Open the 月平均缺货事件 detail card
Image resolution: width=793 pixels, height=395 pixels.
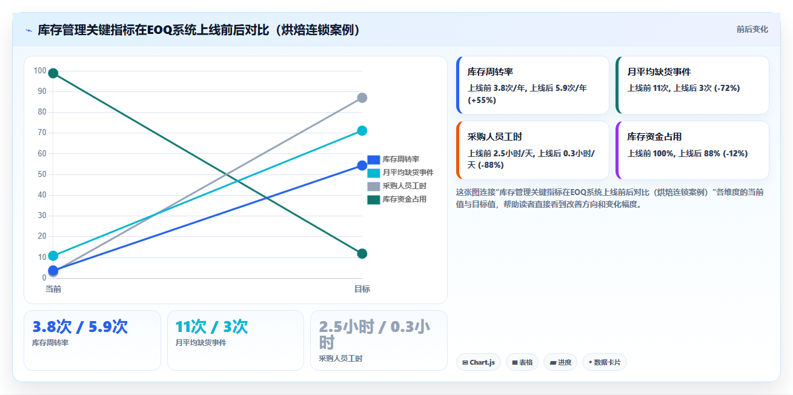pyautogui.click(x=692, y=85)
